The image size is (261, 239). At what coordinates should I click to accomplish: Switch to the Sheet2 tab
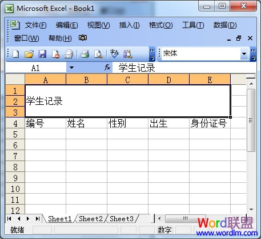point(91,219)
